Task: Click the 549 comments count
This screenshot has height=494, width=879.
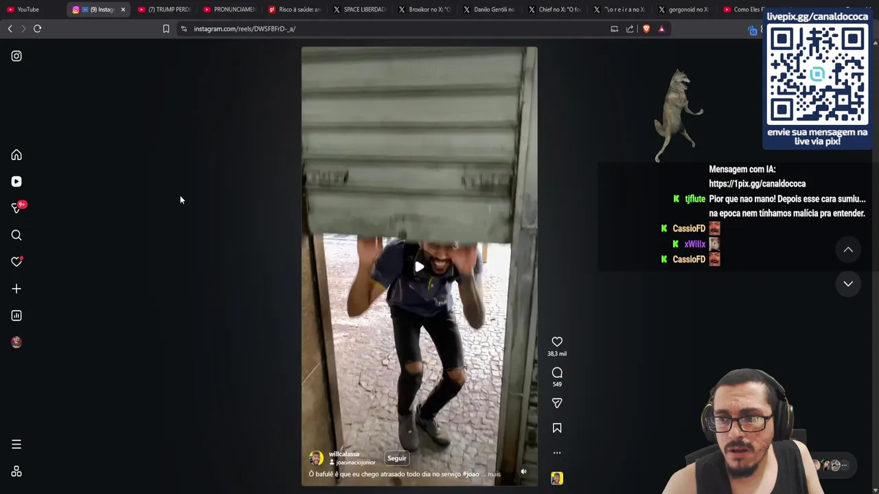Action: click(557, 384)
